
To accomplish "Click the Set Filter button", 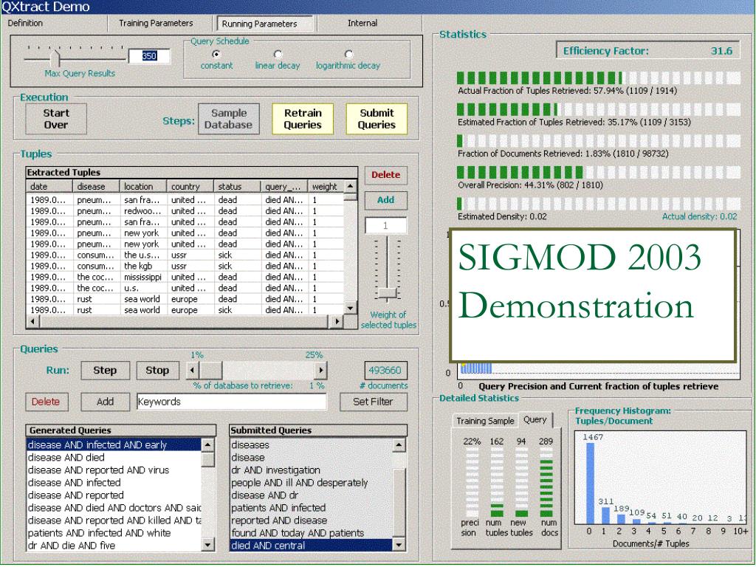I will pos(373,402).
